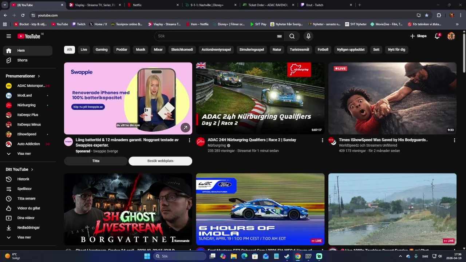Select the Nyligen uppladdat filter chip

pyautogui.click(x=351, y=49)
